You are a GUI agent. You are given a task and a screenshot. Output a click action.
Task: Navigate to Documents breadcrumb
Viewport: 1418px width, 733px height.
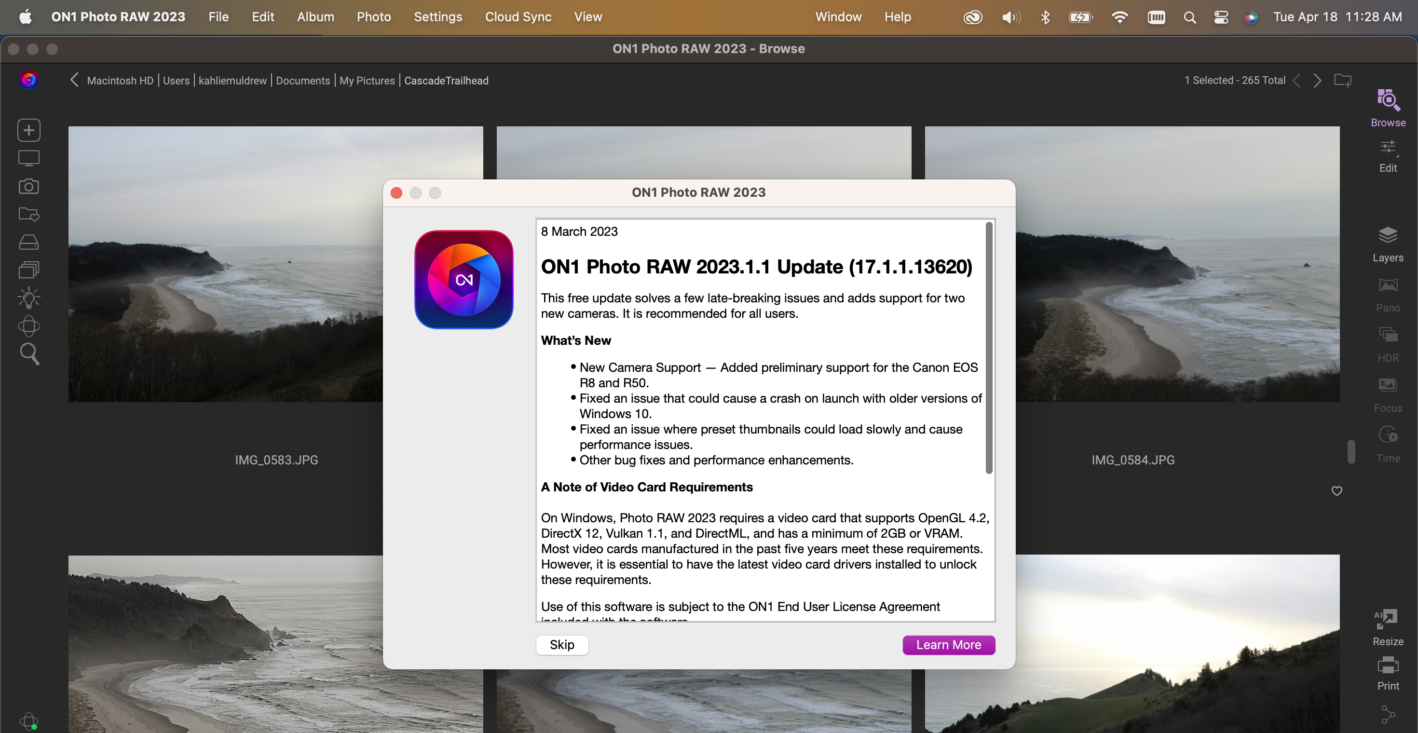point(303,81)
